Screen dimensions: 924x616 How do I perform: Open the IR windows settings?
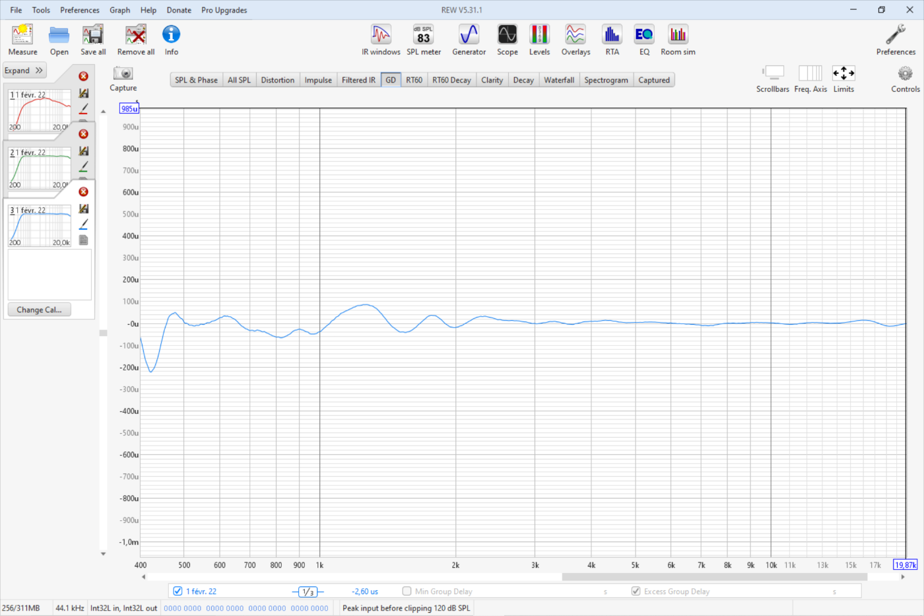[381, 40]
